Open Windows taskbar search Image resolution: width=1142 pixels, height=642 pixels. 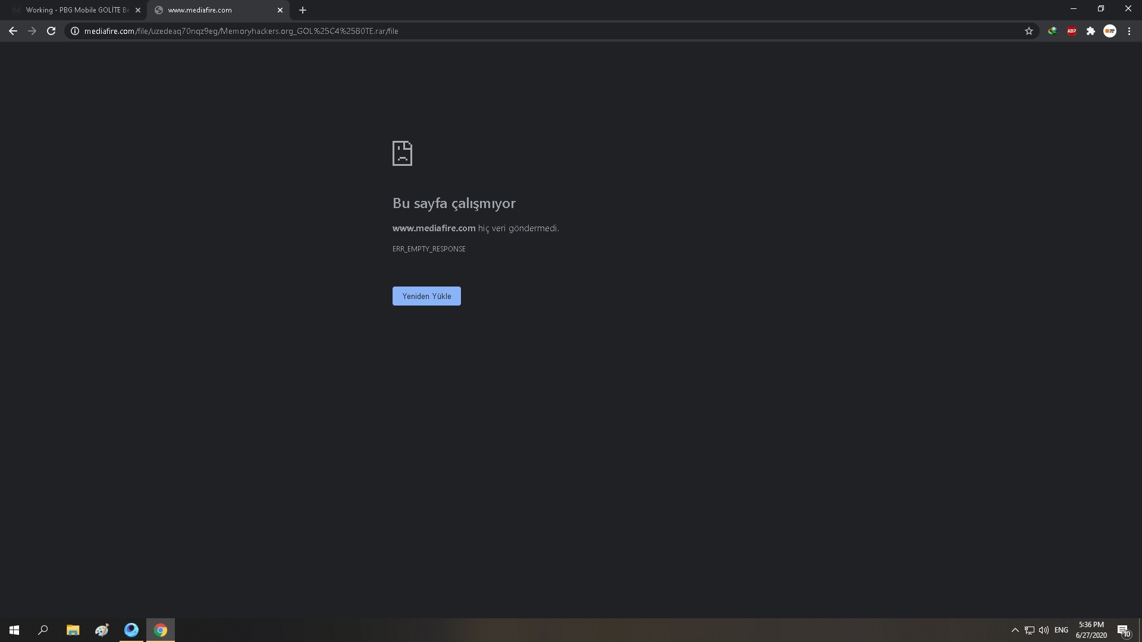coord(43,630)
